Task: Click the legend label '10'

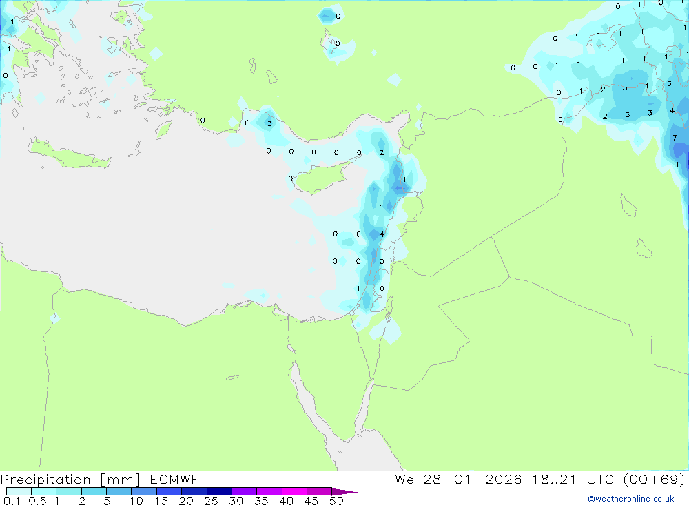Action: click(136, 501)
